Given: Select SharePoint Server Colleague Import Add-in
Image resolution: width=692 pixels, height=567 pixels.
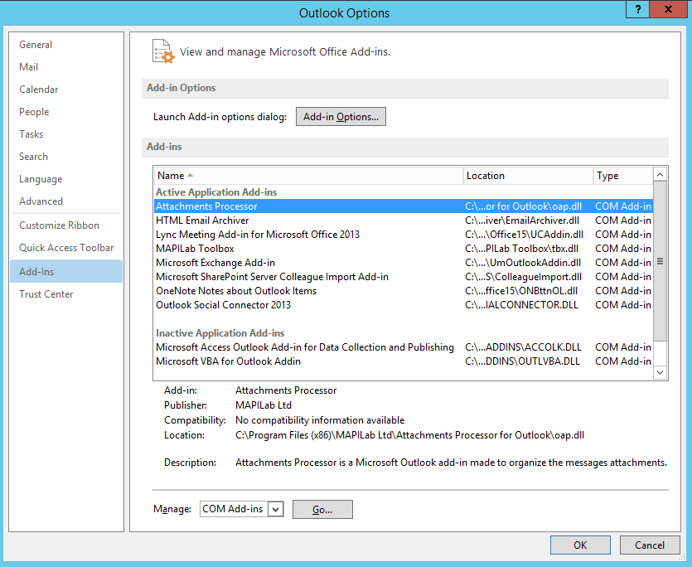Looking at the screenshot, I should [x=404, y=277].
